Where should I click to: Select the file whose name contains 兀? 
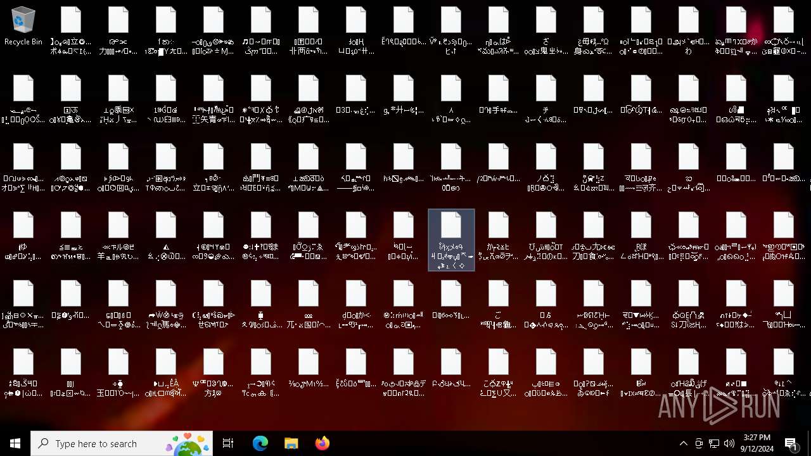tap(309, 305)
